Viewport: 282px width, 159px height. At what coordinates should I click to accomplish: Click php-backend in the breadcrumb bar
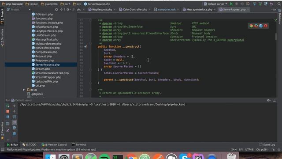tap(12, 4)
